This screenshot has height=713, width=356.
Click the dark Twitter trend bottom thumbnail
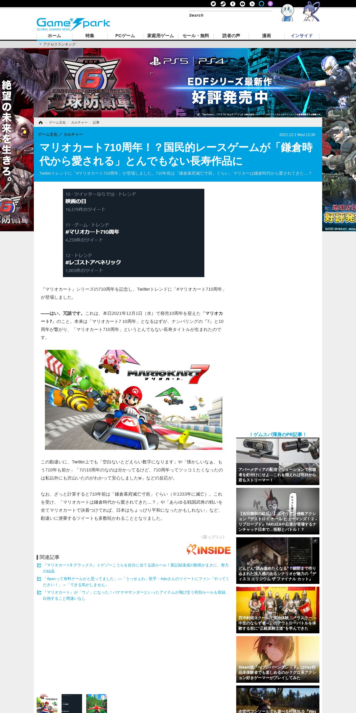[72, 704]
